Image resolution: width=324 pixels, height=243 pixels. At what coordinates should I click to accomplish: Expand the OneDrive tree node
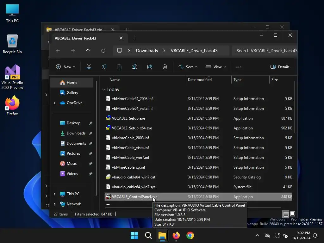pos(54,103)
